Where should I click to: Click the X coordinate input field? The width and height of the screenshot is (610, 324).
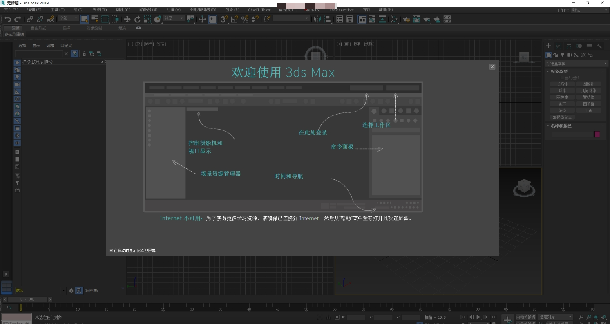tap(356, 317)
